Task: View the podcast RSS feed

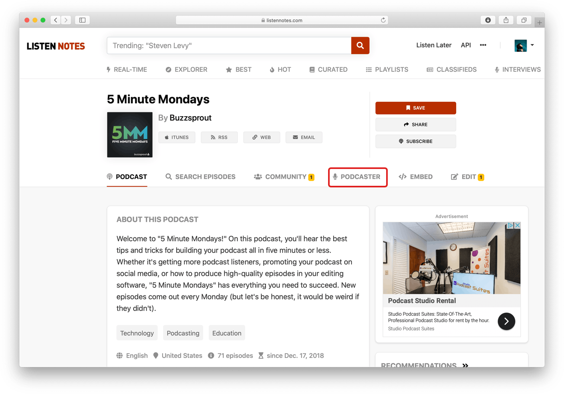Action: point(219,137)
